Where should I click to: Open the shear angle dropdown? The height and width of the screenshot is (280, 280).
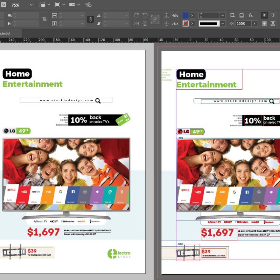pyautogui.click(x=126, y=23)
